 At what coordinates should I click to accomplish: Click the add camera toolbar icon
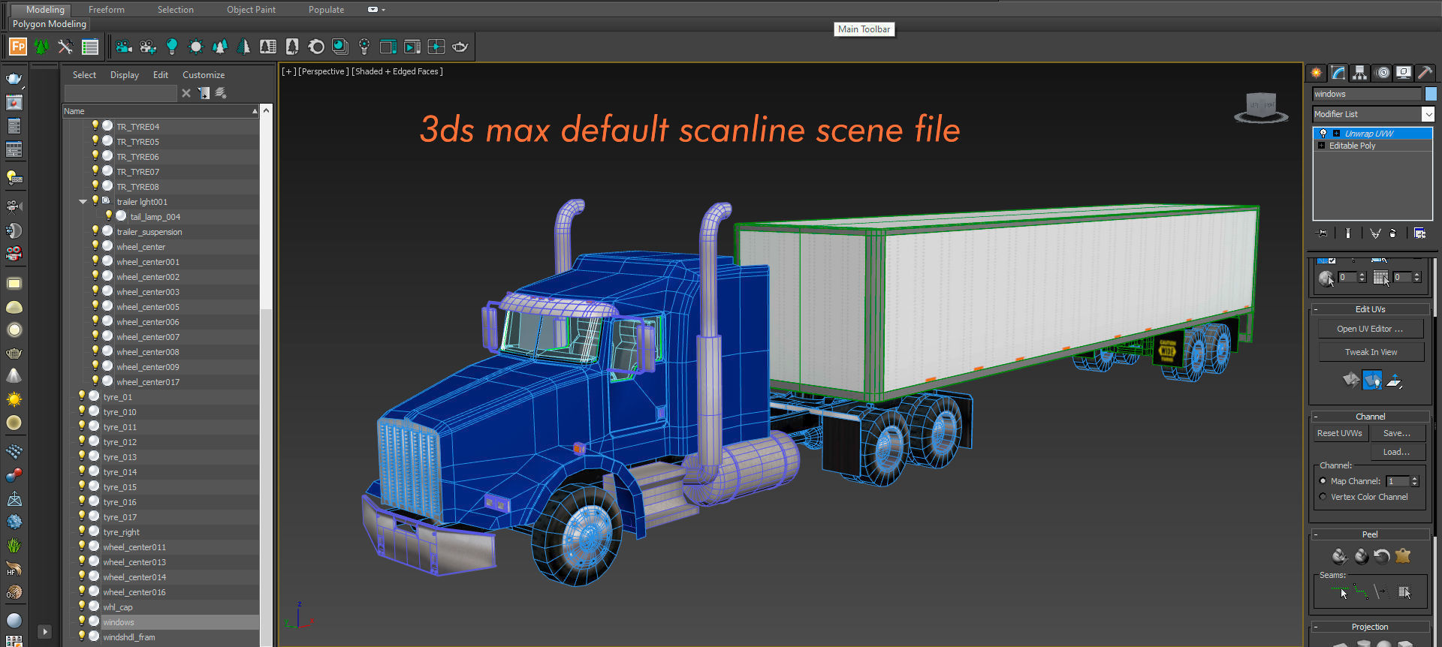pyautogui.click(x=148, y=47)
